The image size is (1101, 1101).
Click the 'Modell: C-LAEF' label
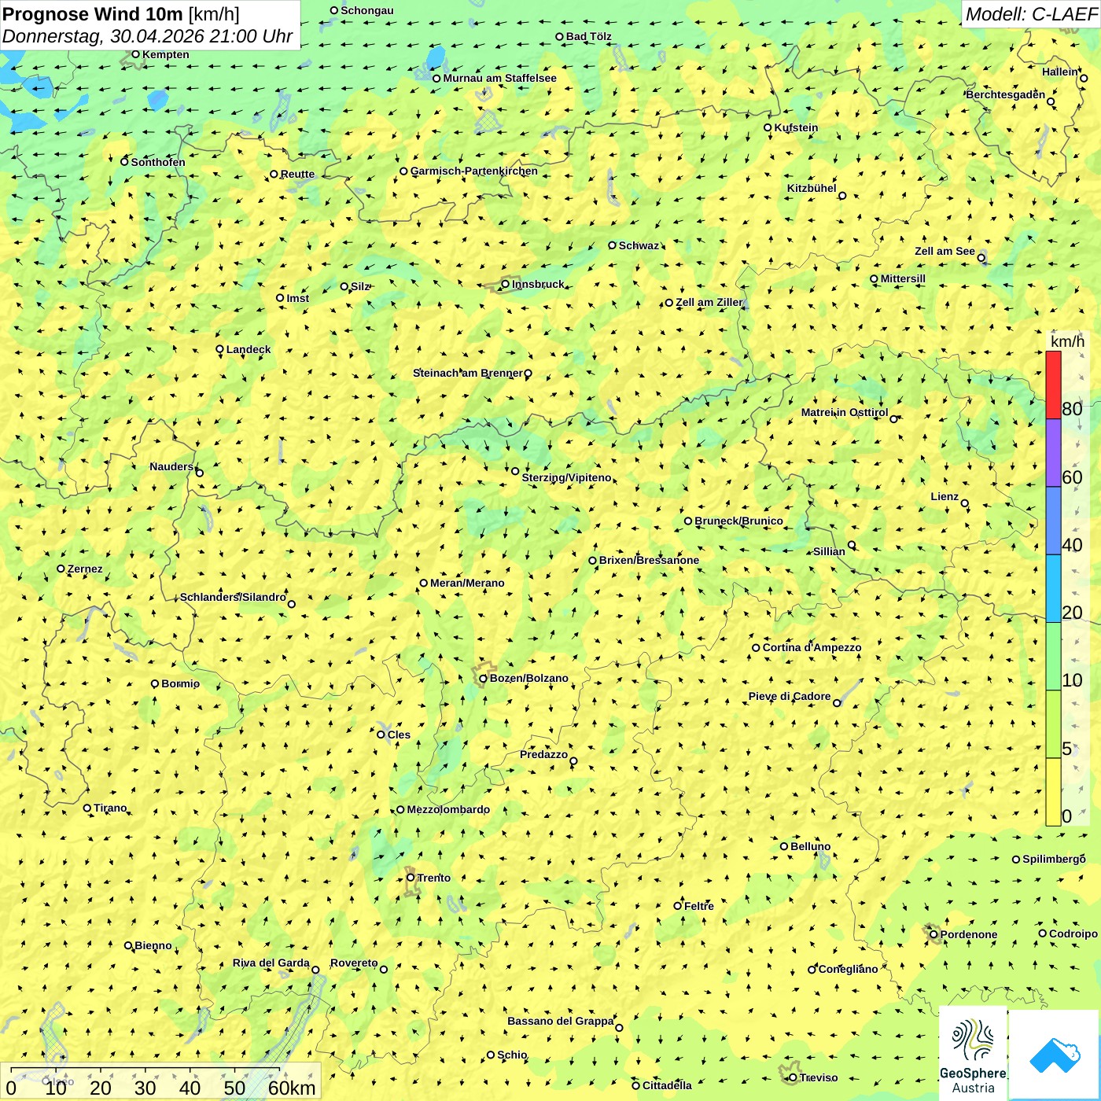[1031, 14]
